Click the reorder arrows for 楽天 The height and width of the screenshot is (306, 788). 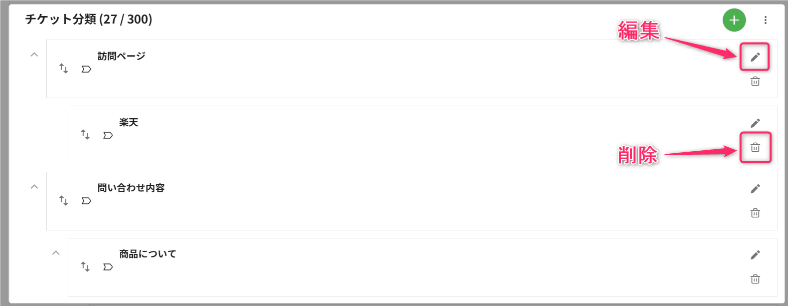(85, 134)
